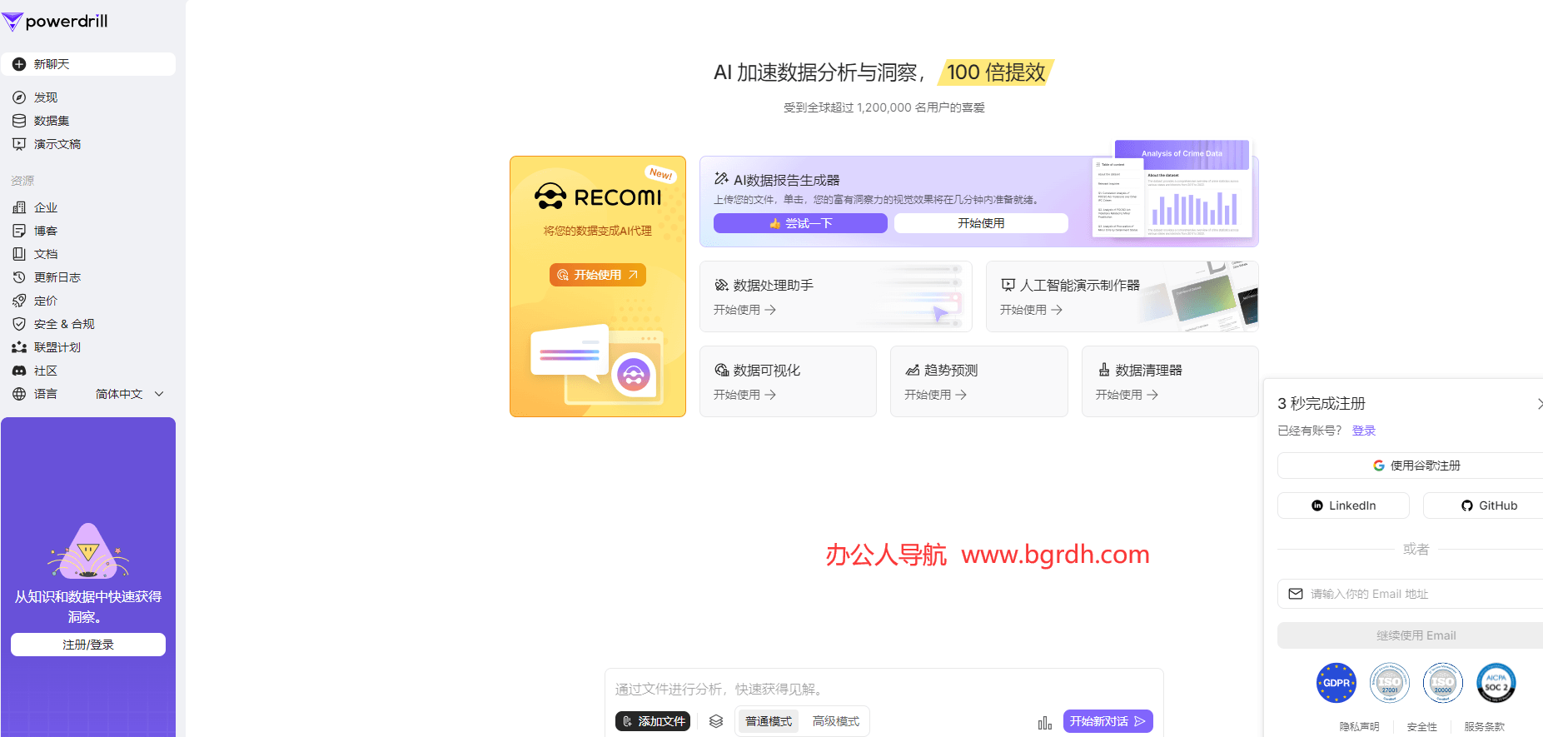
Task: Open 发现 compass icon in sidebar
Action: point(19,97)
